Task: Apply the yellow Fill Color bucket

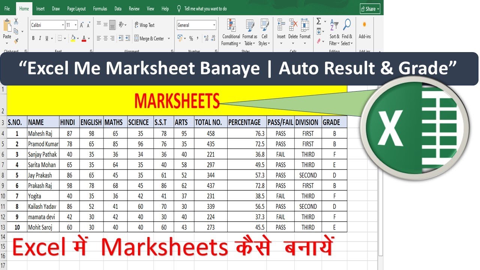Action: point(73,38)
